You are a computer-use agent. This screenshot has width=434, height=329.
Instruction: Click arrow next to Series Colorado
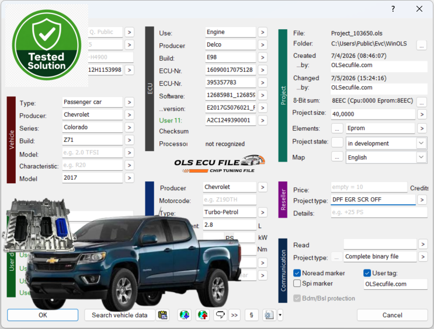[x=129, y=127]
